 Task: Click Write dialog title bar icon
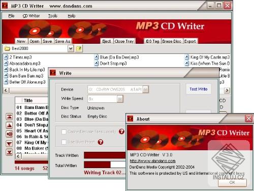pyautogui.click(x=53, y=73)
